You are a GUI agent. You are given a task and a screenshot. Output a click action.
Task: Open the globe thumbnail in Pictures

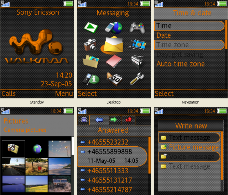[x=37, y=149]
